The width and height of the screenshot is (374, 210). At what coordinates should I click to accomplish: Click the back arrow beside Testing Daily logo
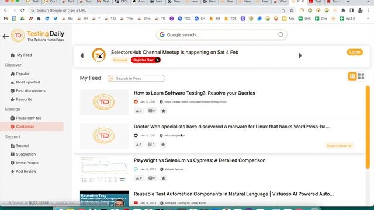pos(5,36)
